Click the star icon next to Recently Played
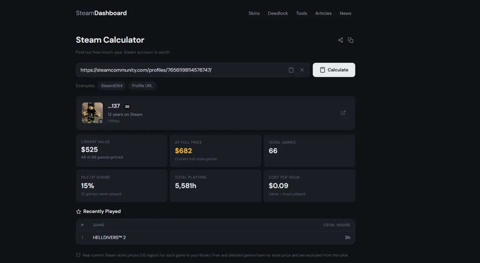The height and width of the screenshot is (263, 480). [78, 212]
